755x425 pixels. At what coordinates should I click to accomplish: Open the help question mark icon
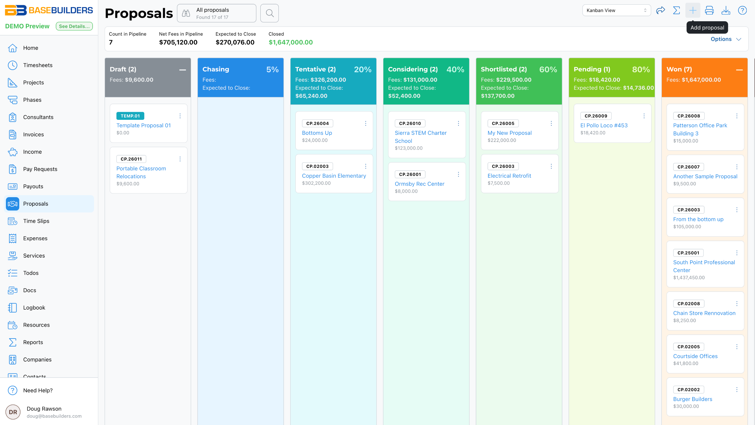[x=742, y=11]
